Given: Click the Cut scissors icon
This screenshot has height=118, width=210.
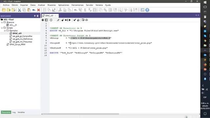Looking at the screenshot, I should (19, 10).
